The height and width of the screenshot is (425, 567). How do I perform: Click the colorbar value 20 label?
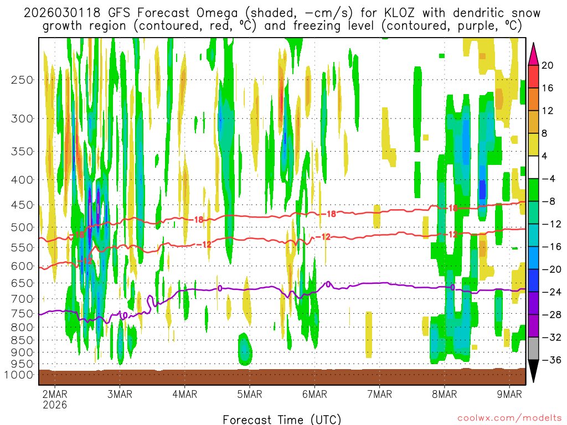[x=548, y=65]
